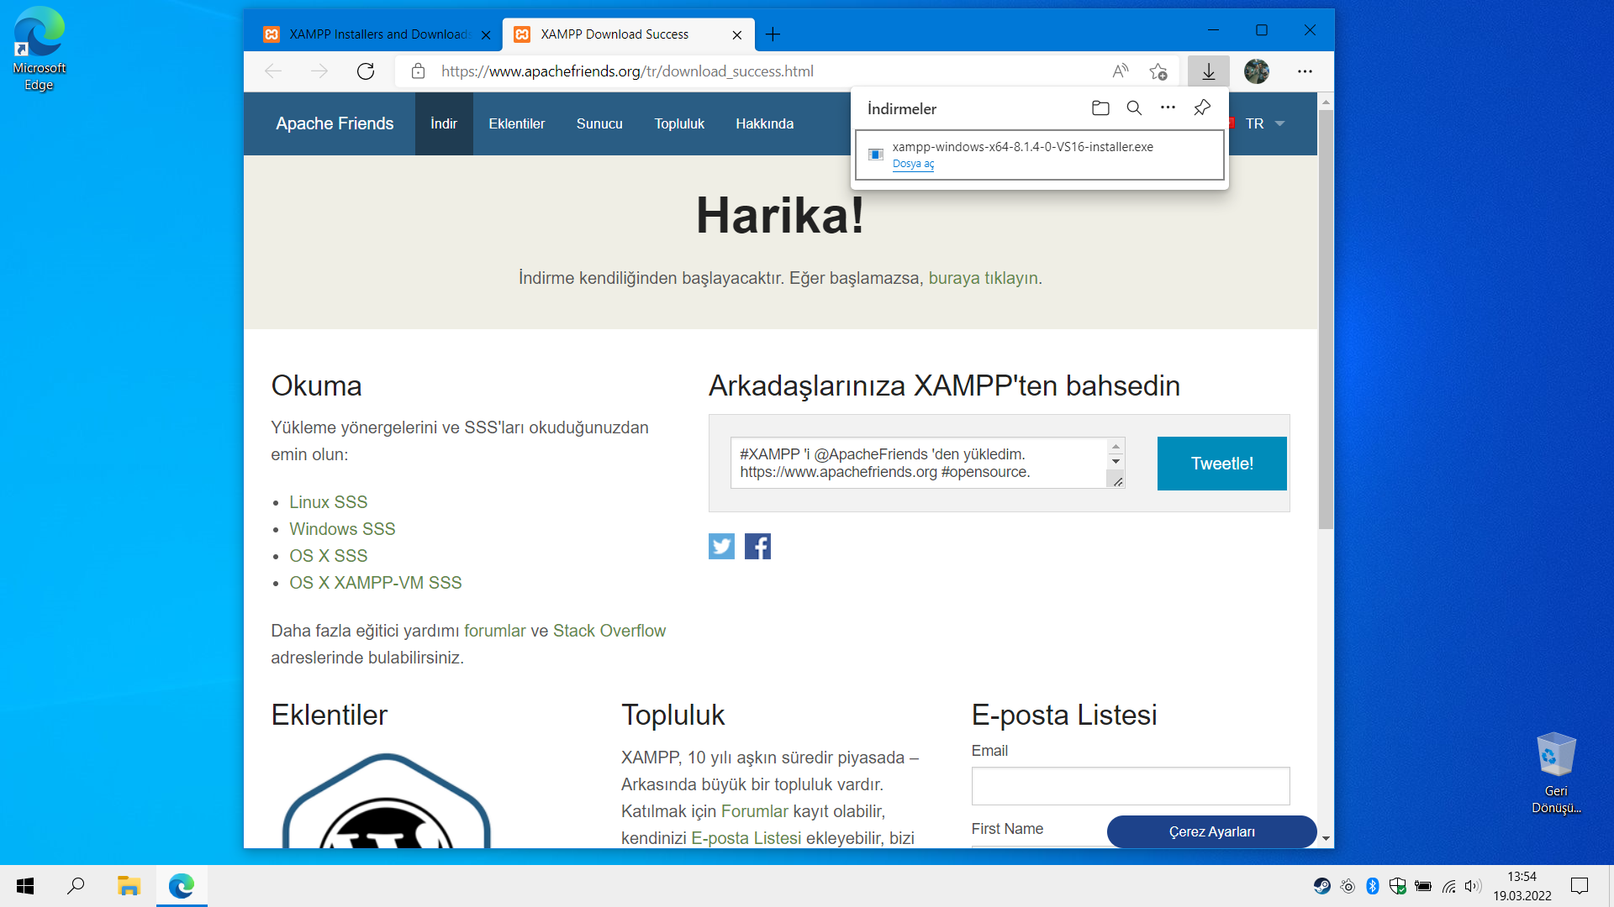This screenshot has width=1614, height=907.
Task: Open Microsoft Edge desktop shortcut
Action: point(39,48)
